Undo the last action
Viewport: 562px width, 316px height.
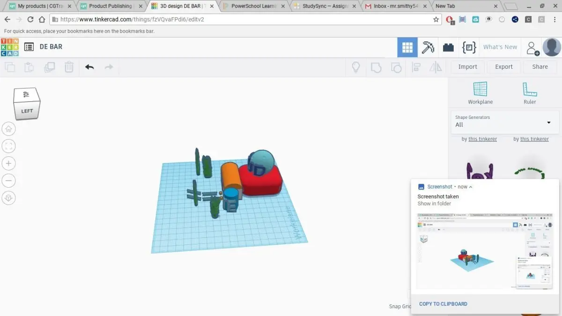[89, 67]
